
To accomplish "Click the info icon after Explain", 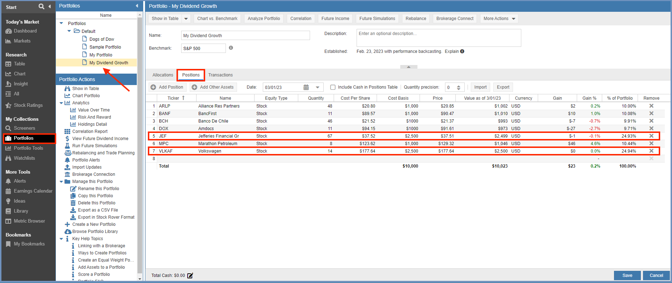I will pos(462,51).
